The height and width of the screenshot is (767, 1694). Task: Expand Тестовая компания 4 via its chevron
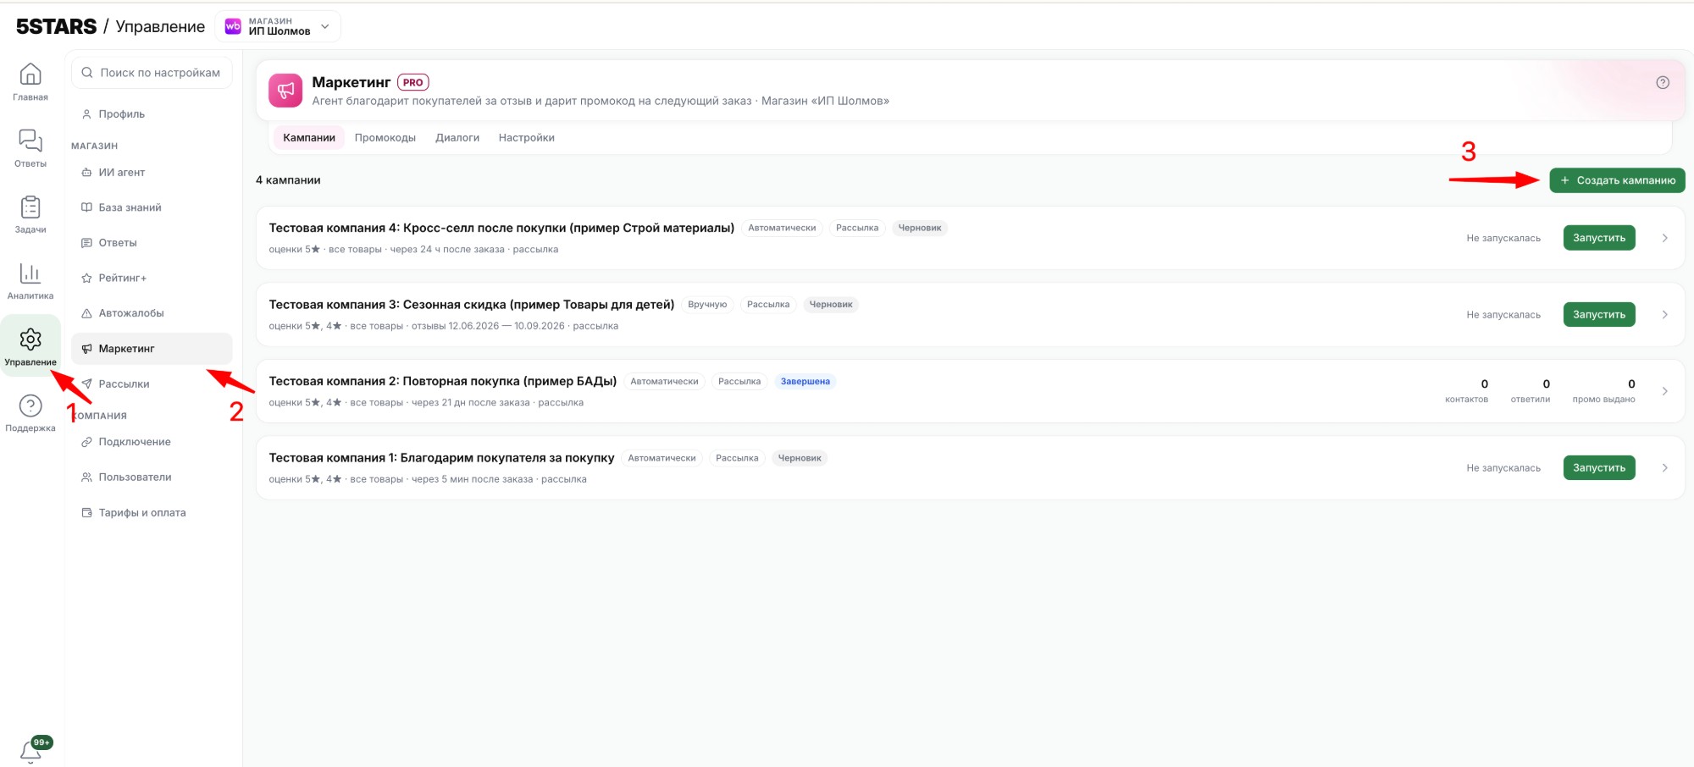(x=1664, y=238)
